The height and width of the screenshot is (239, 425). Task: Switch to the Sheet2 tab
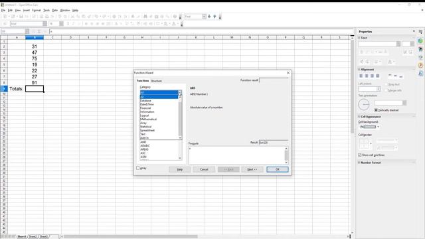33,236
